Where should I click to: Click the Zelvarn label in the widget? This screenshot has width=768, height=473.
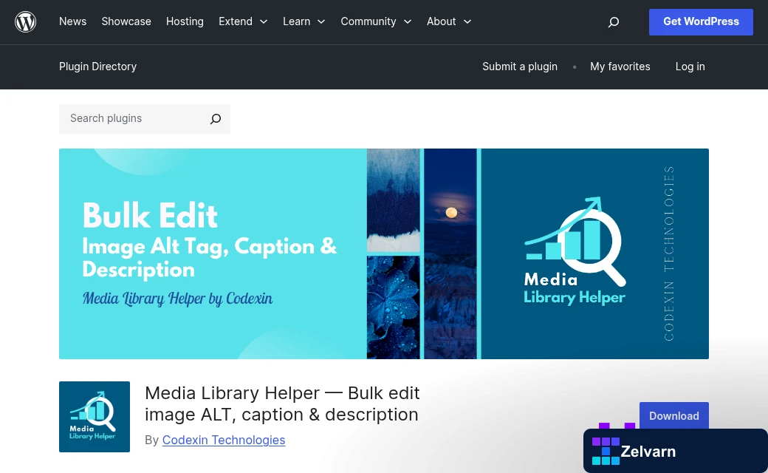click(x=648, y=452)
